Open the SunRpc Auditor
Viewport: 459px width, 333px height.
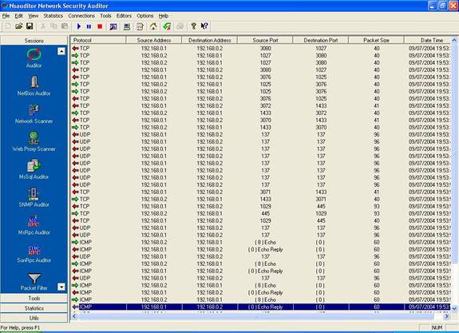[34, 253]
